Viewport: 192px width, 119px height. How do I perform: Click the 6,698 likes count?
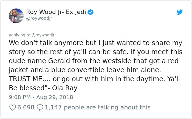26,108
